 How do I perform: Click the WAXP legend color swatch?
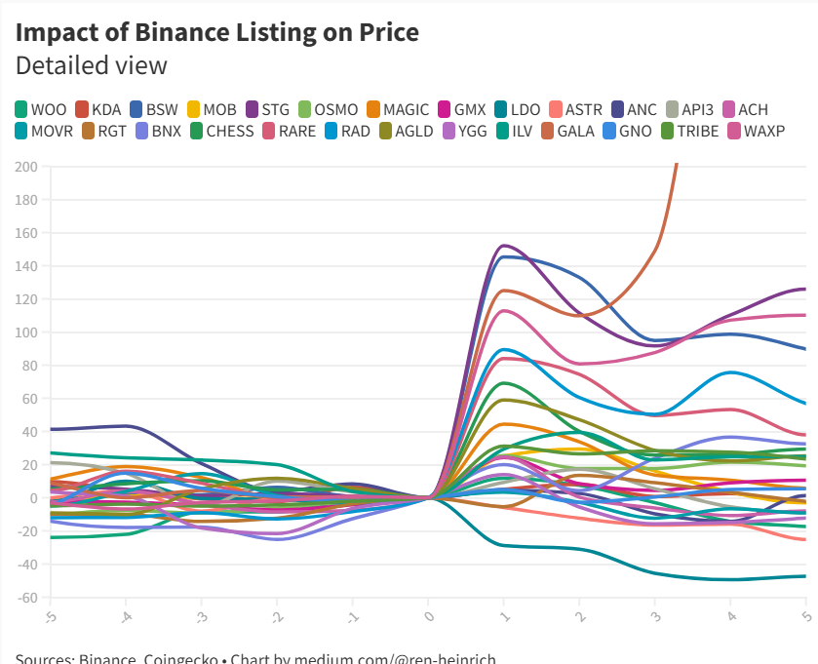[x=734, y=131]
